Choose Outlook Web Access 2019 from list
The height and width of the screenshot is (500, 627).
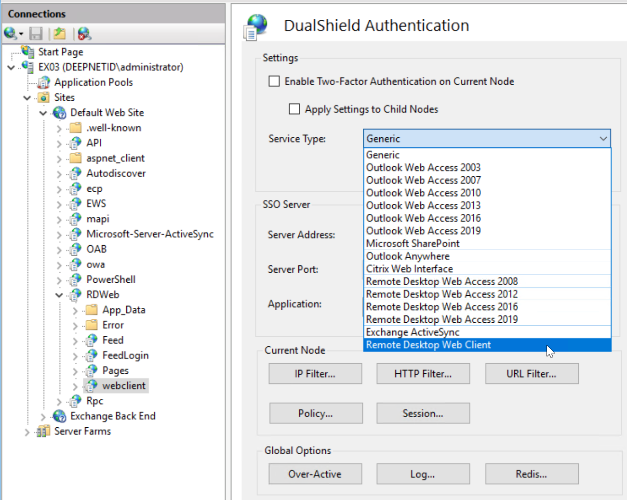[423, 231]
